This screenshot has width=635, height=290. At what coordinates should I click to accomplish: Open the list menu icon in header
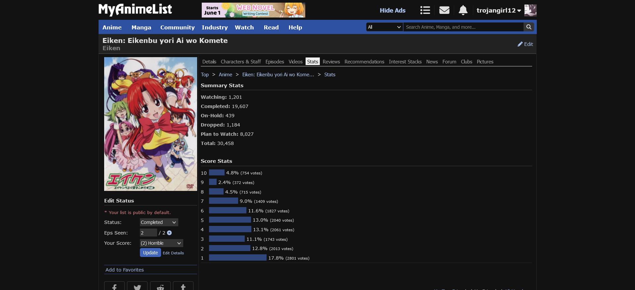(425, 10)
